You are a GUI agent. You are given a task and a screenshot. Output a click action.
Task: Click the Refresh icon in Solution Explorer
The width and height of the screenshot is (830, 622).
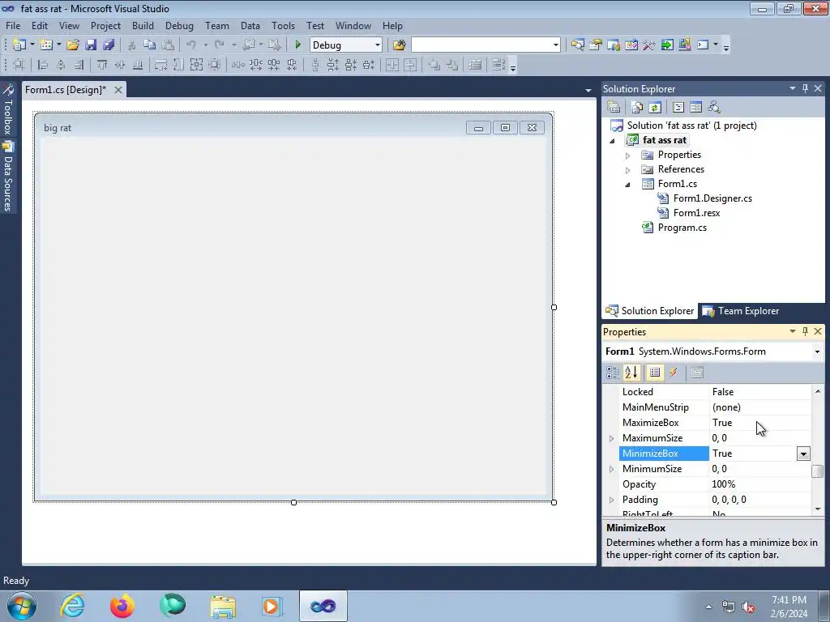pos(655,108)
